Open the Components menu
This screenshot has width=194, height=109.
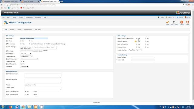(29, 17)
